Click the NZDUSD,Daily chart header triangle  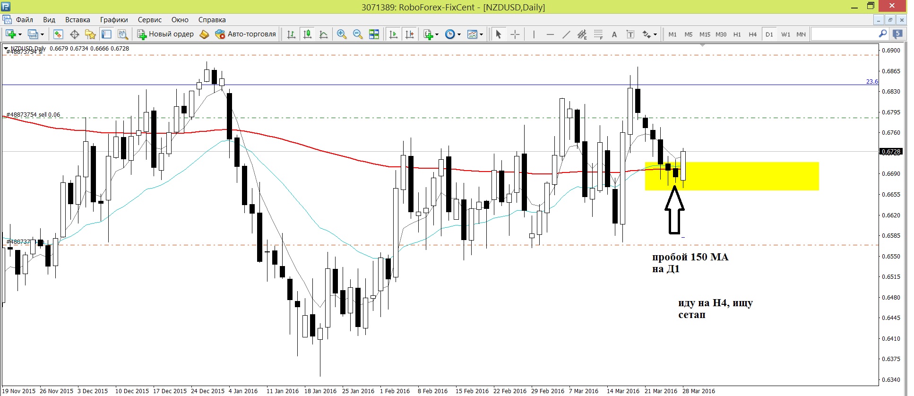(6, 48)
